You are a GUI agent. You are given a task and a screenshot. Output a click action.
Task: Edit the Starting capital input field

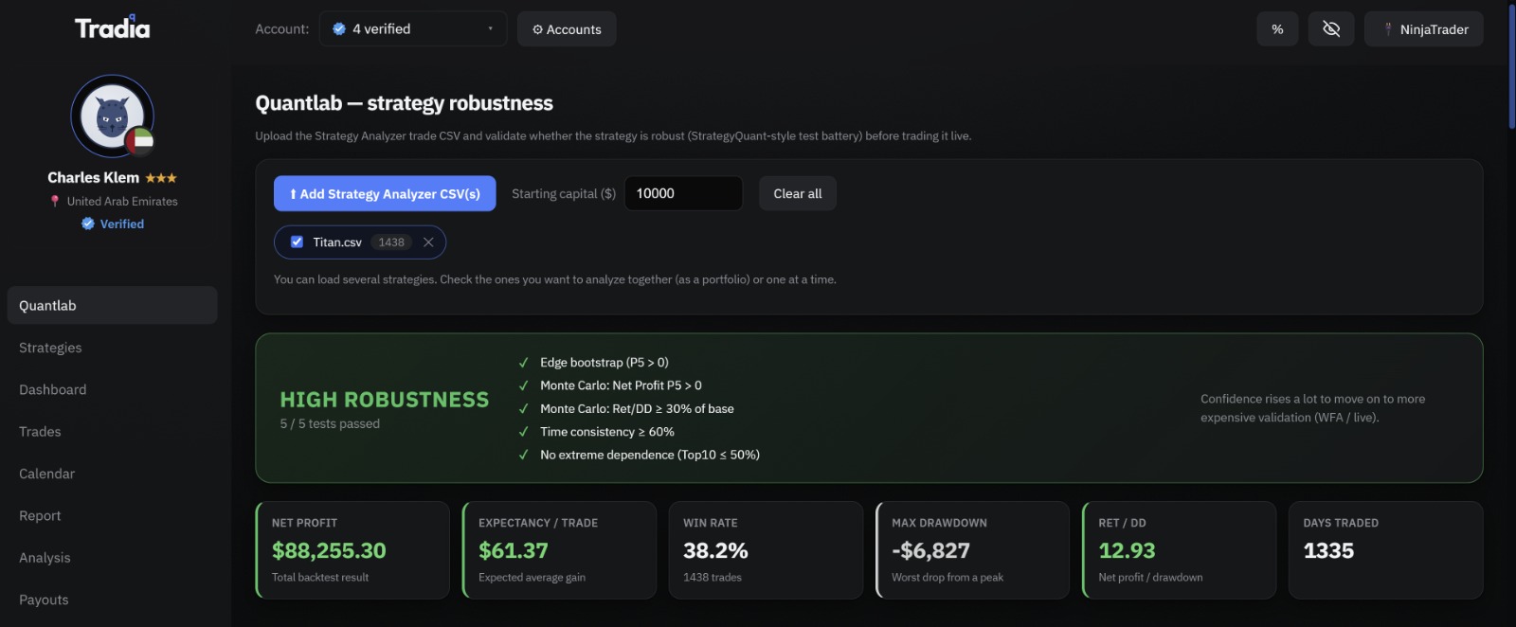pyautogui.click(x=684, y=193)
